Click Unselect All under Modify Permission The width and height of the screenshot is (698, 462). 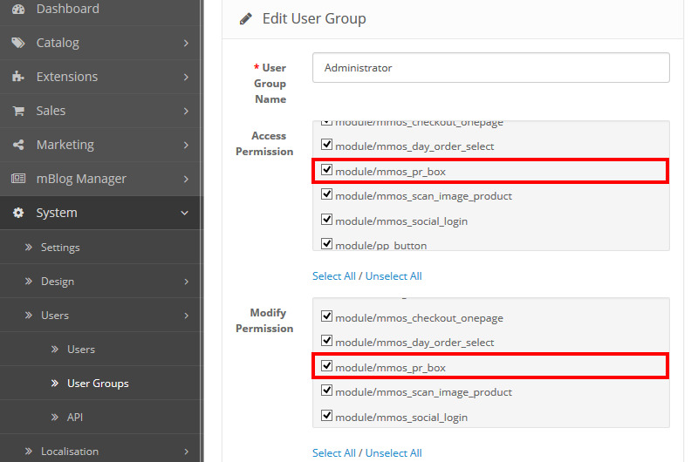[393, 453]
